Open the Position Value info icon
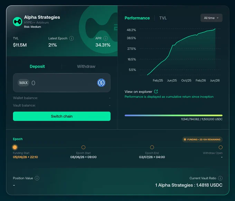Viewport: 235px width, 201px height. pos(37,178)
